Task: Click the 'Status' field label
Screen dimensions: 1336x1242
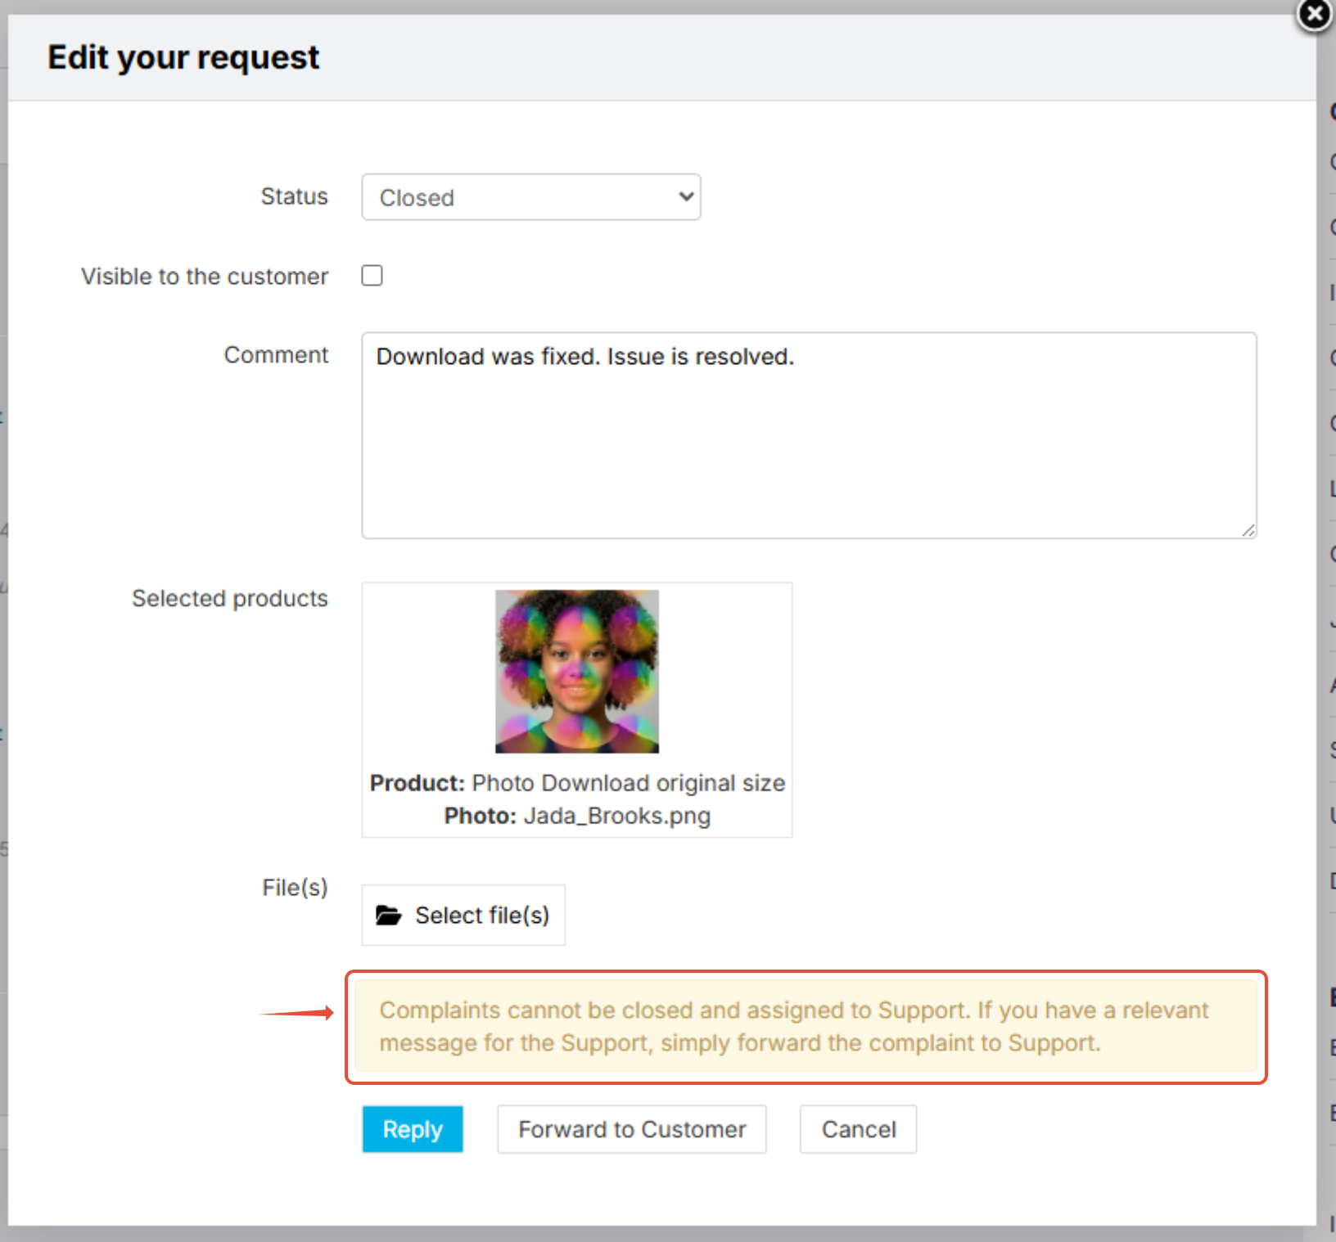Action: click(294, 196)
